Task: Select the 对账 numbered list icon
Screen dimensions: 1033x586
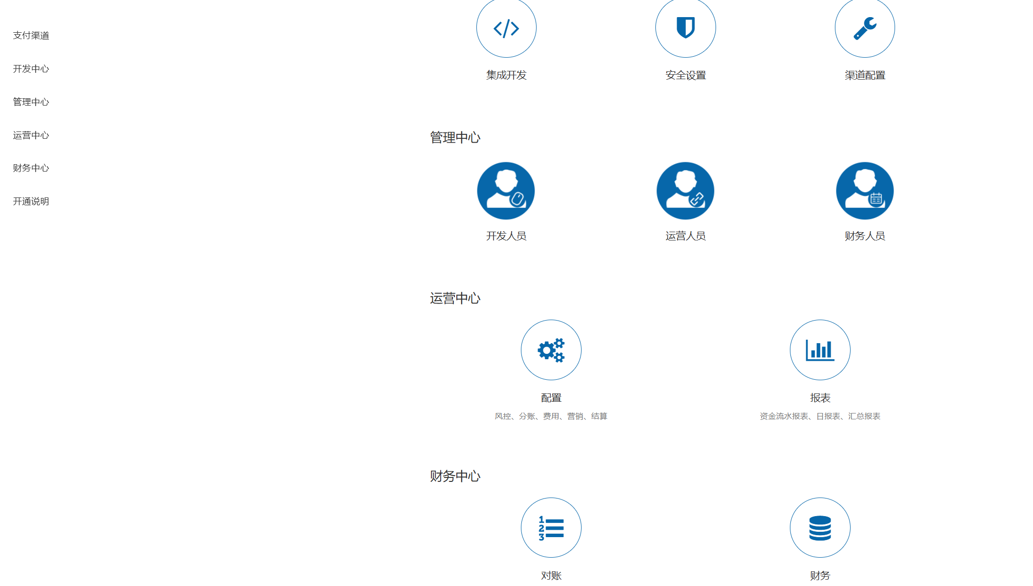Action: [x=551, y=527]
